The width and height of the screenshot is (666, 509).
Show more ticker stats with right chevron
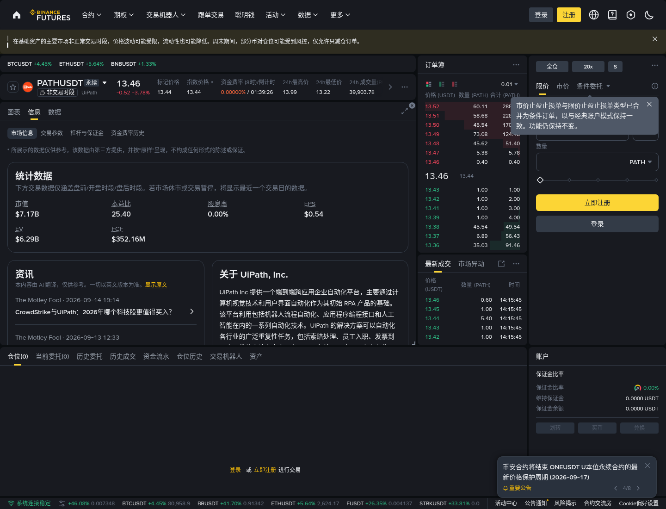390,87
